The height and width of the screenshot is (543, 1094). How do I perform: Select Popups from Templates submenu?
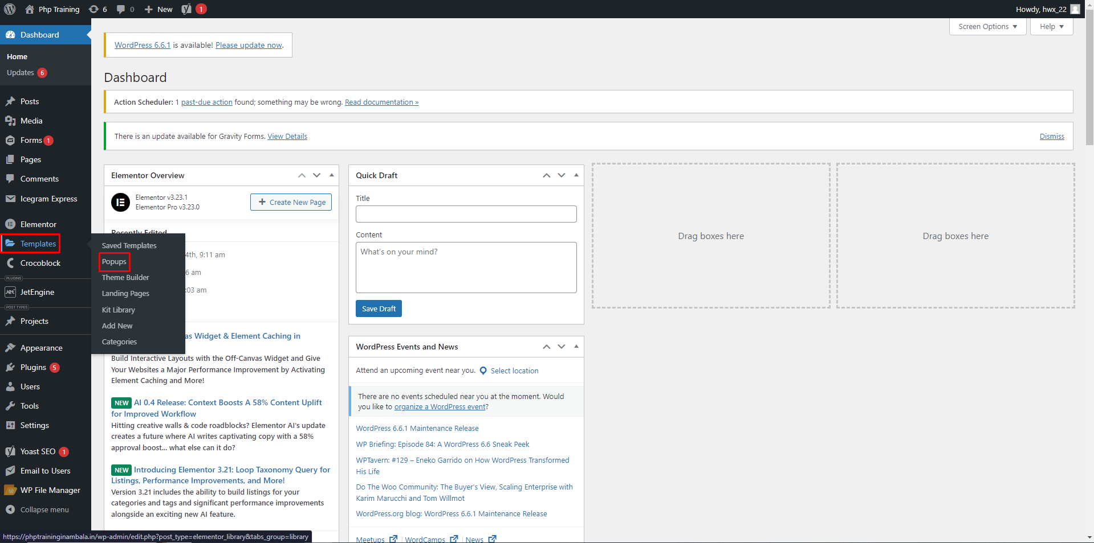114,262
